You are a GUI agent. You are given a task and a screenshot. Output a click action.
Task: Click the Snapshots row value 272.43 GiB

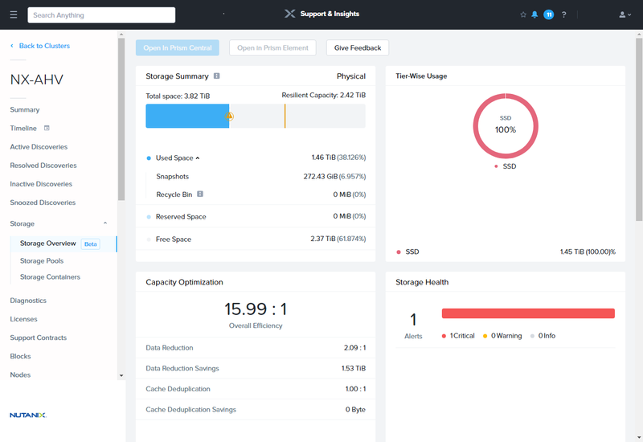pyautogui.click(x=334, y=176)
